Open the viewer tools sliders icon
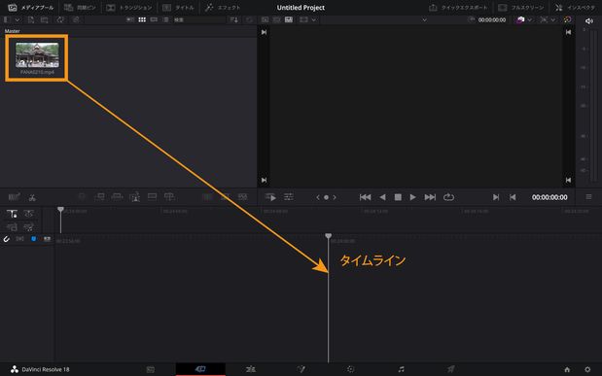602x376 pixels. tap(289, 197)
